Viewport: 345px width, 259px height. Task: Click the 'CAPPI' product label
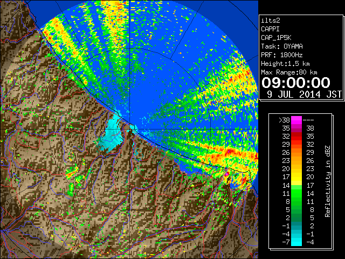tap(270, 29)
